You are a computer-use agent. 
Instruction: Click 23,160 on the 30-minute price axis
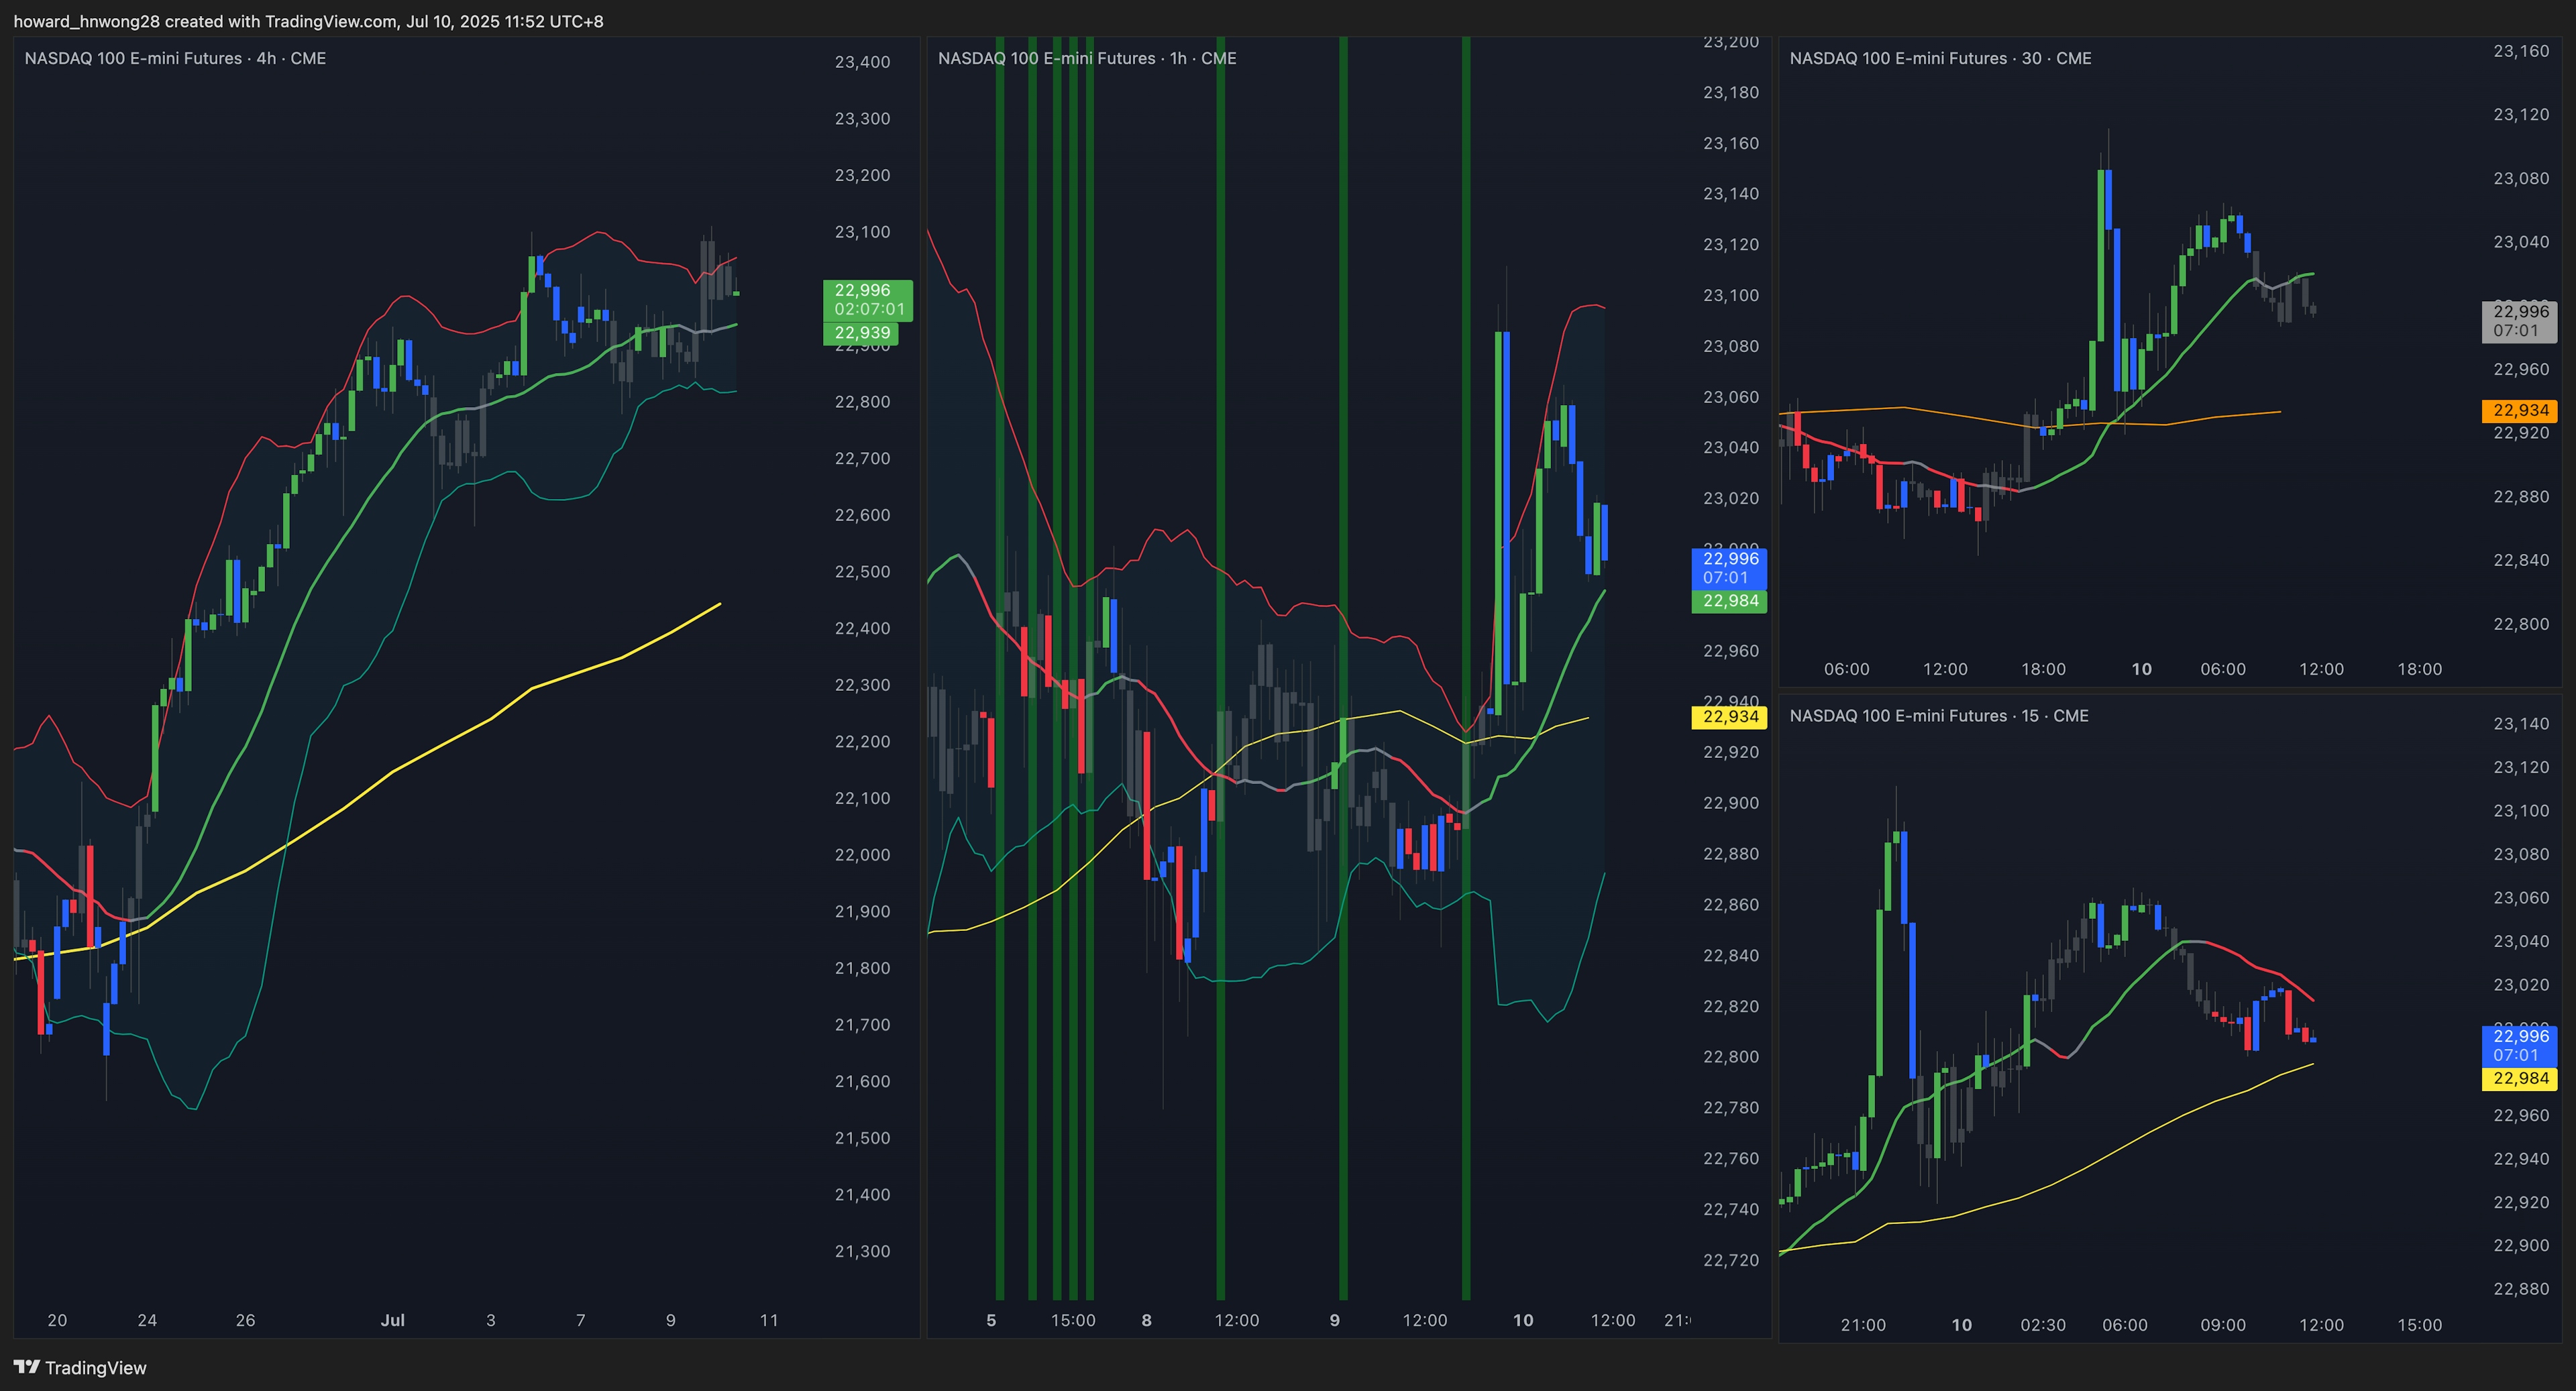tap(2521, 51)
